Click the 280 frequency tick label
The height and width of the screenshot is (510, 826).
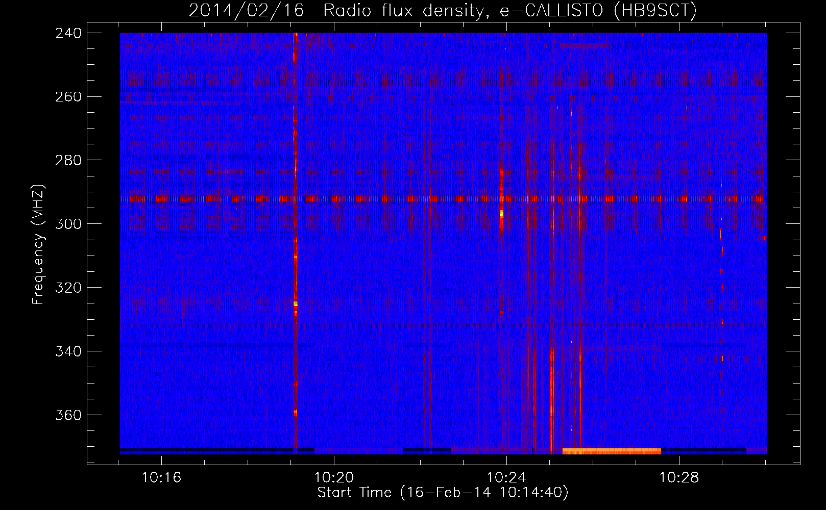click(68, 161)
